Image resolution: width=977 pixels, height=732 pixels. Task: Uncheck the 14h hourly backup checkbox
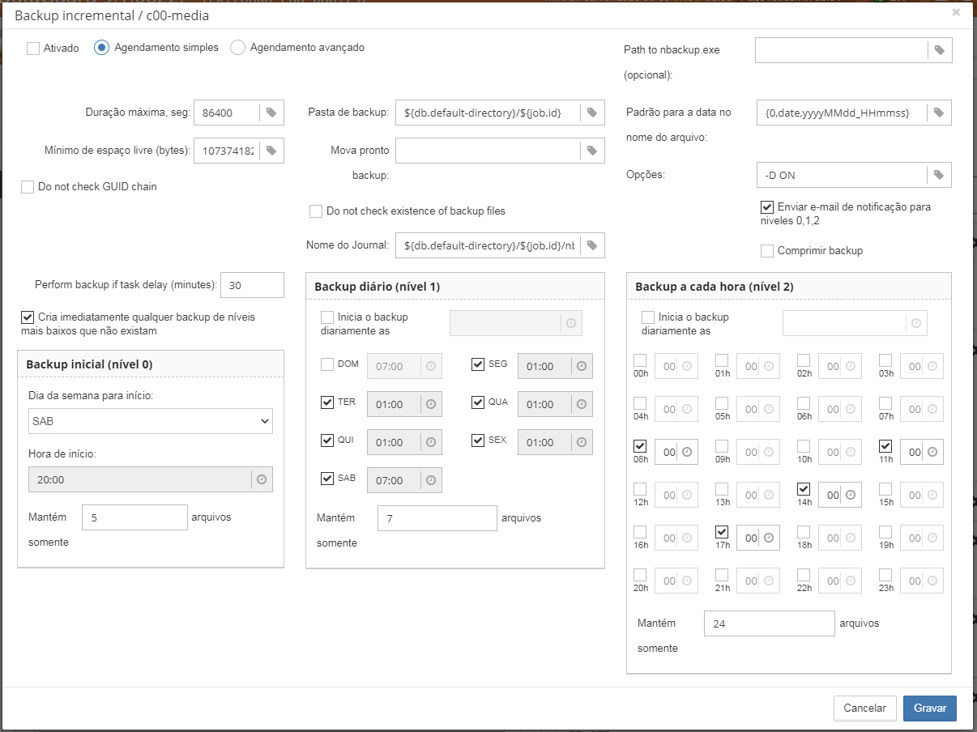pyautogui.click(x=804, y=489)
